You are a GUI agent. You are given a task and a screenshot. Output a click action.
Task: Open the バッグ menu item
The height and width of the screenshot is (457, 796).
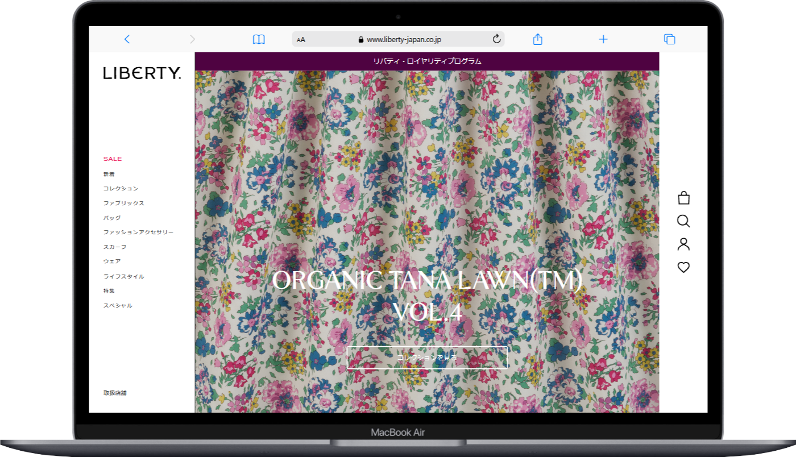coord(112,218)
